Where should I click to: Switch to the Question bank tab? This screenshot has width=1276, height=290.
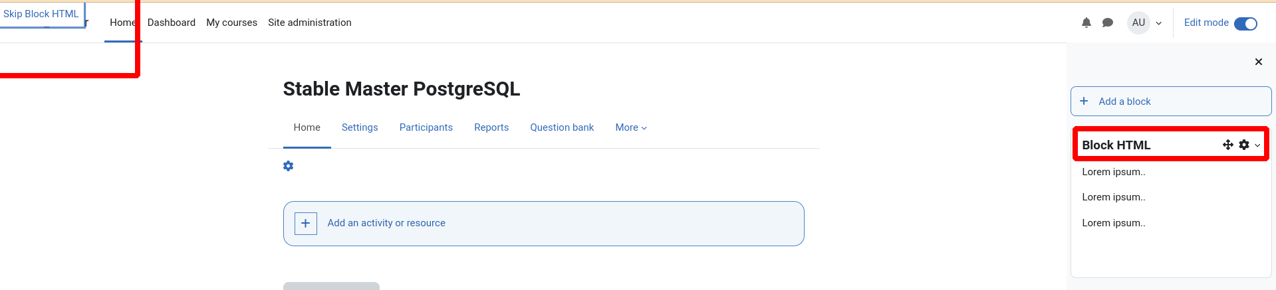click(562, 127)
